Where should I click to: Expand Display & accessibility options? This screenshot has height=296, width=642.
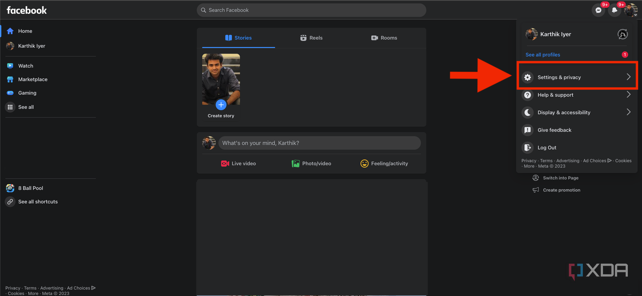(x=577, y=113)
